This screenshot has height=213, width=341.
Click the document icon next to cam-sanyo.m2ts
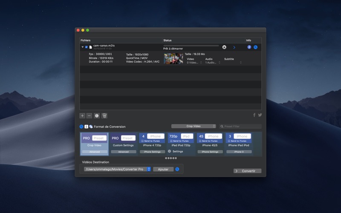coord(91,47)
